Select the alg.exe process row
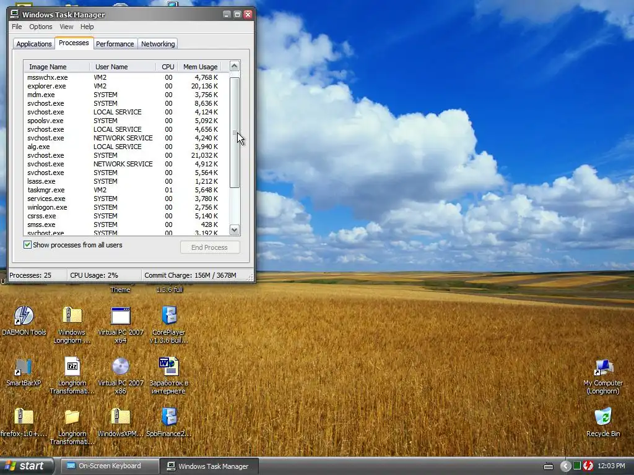634x475 pixels. (x=126, y=147)
